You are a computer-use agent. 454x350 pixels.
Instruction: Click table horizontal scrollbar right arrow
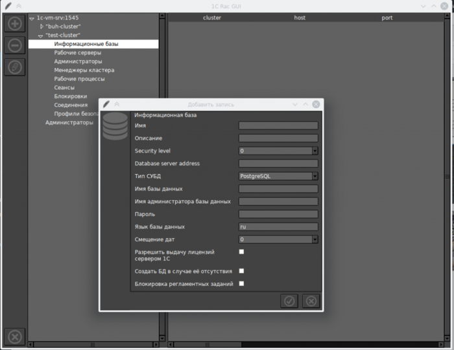click(441, 345)
